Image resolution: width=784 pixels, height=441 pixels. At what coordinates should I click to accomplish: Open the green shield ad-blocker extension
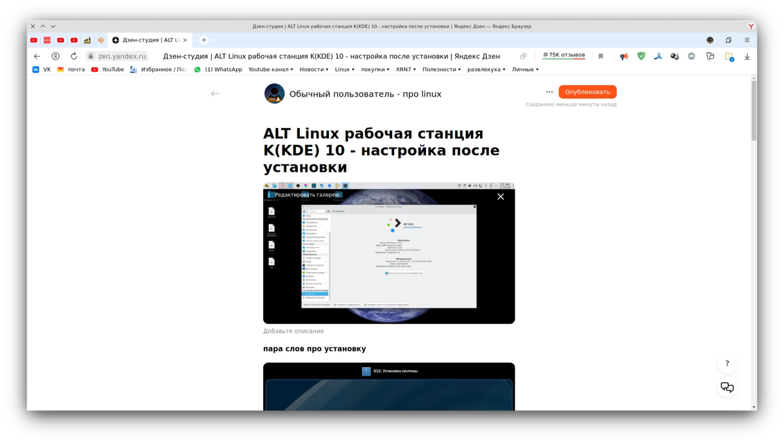pyautogui.click(x=641, y=56)
